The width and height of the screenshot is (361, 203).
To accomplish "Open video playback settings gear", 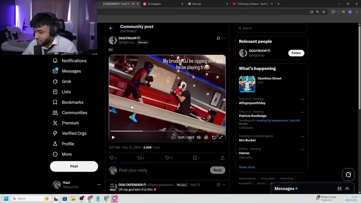I will pos(206,137).
